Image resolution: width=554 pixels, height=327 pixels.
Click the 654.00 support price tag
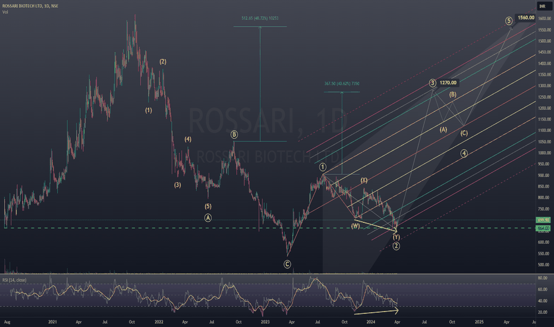(x=543, y=228)
